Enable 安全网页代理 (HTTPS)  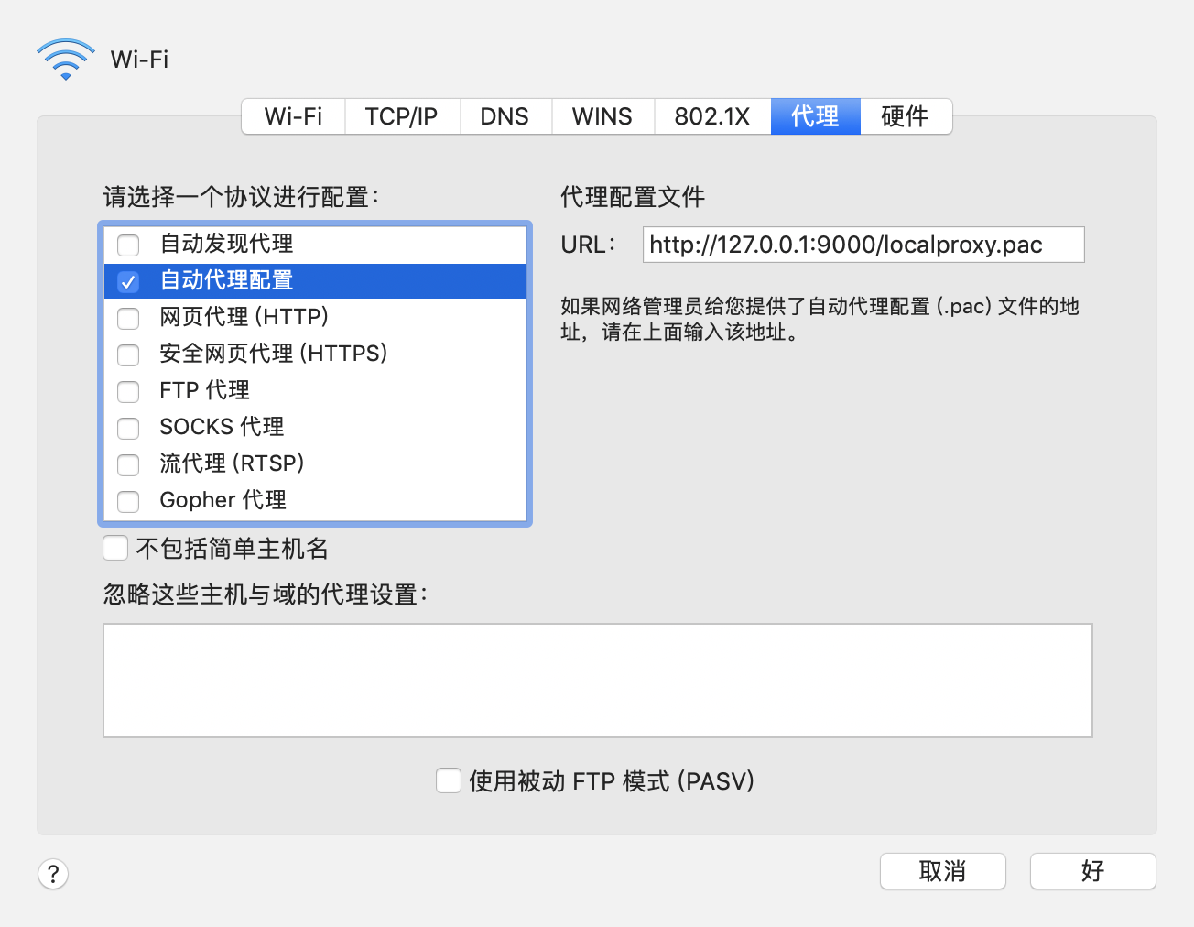pyautogui.click(x=127, y=354)
